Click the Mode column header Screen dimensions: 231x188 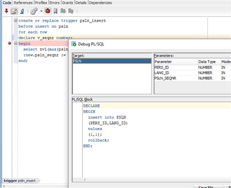coord(226,62)
